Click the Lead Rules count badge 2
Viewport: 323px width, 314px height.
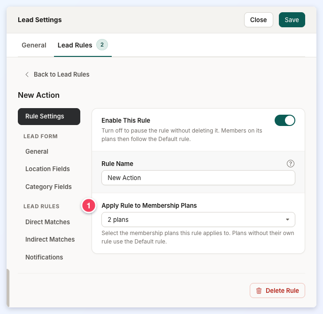(102, 45)
